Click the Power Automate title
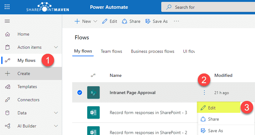The height and width of the screenshot is (135, 255). pyautogui.click(x=109, y=7)
